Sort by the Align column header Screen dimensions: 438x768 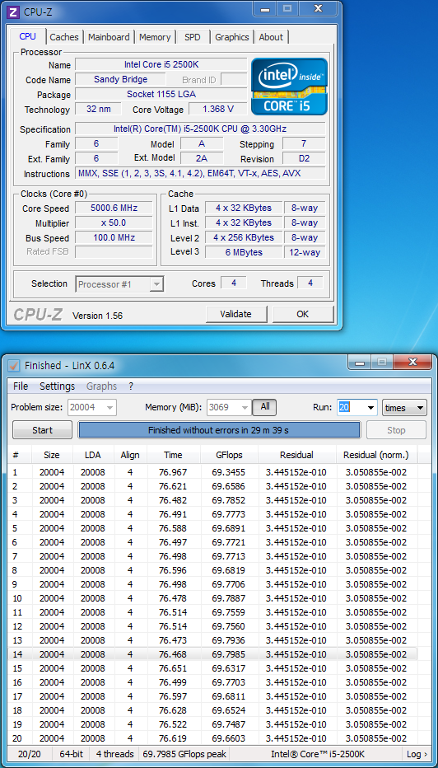click(130, 455)
